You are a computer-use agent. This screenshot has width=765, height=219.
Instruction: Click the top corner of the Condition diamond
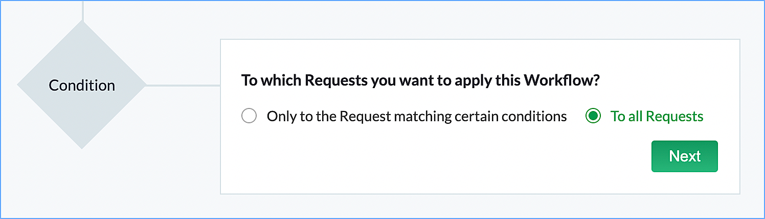click(x=82, y=26)
